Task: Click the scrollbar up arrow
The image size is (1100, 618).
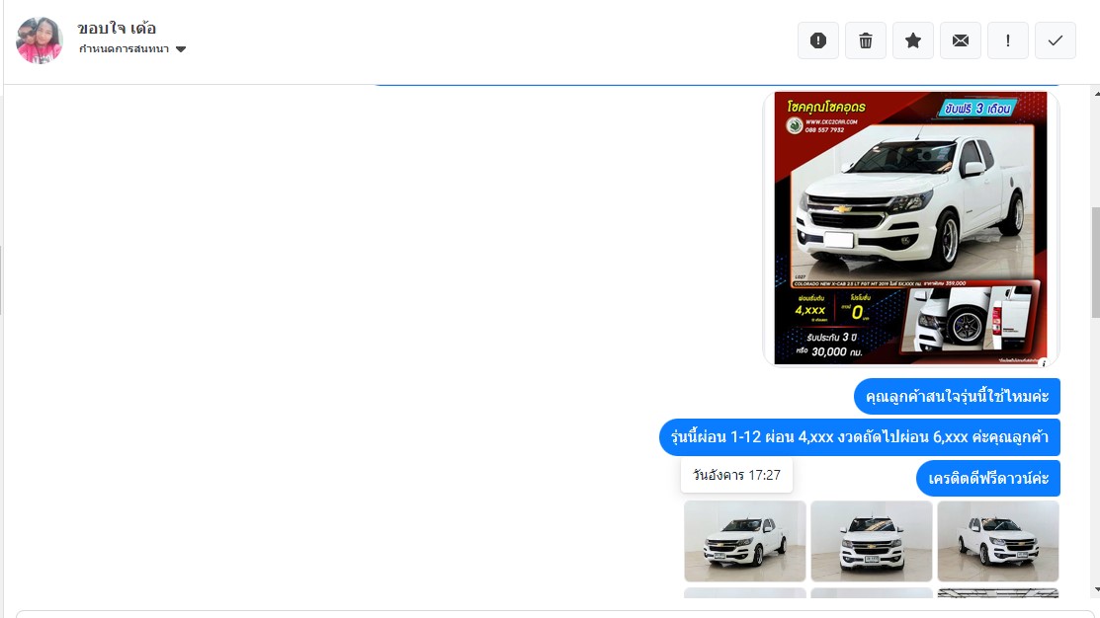Action: tap(1096, 94)
